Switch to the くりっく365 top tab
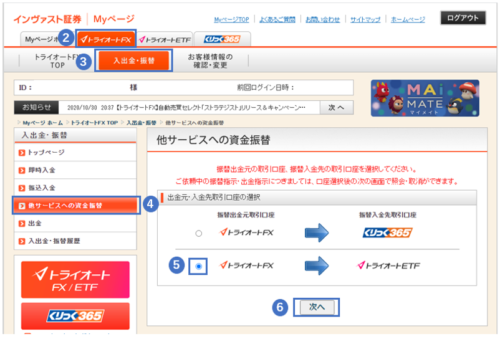 (x=222, y=39)
